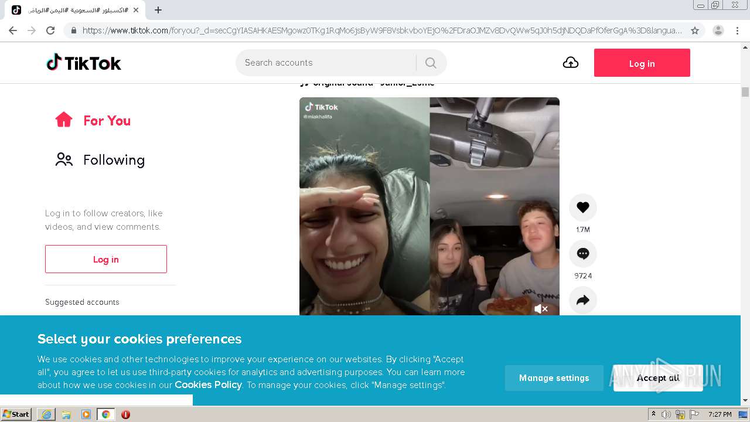Click Manage settings for cookies
The image size is (750, 422).
pos(554,378)
